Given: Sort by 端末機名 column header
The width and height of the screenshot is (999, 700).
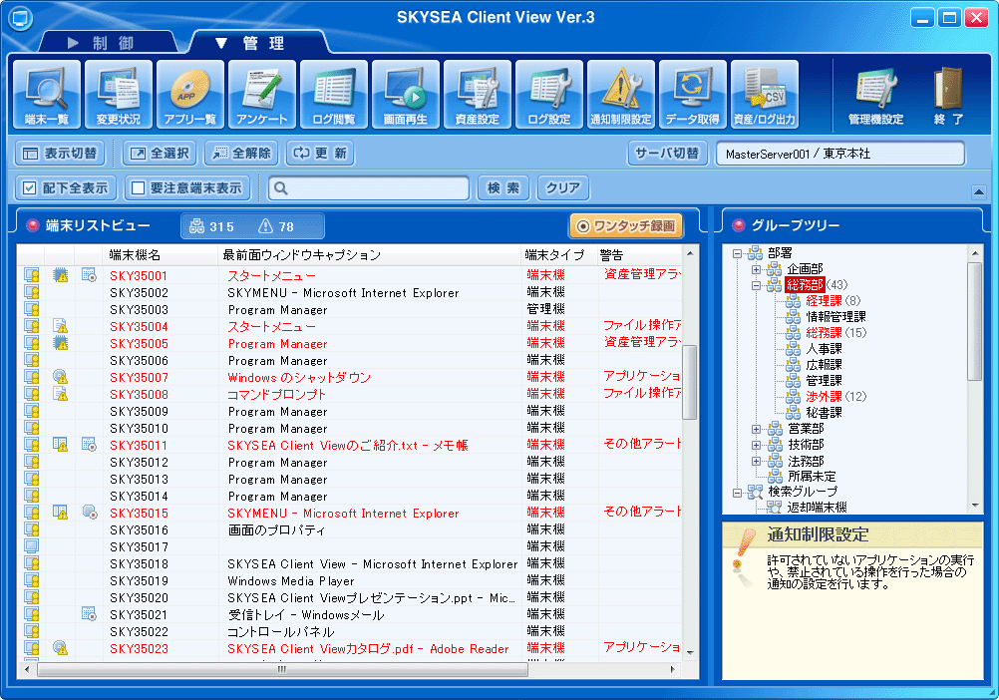Looking at the screenshot, I should [161, 255].
